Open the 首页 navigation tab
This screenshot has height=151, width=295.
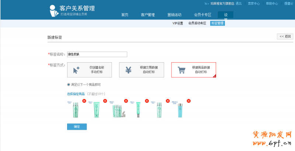pyautogui.click(x=125, y=15)
